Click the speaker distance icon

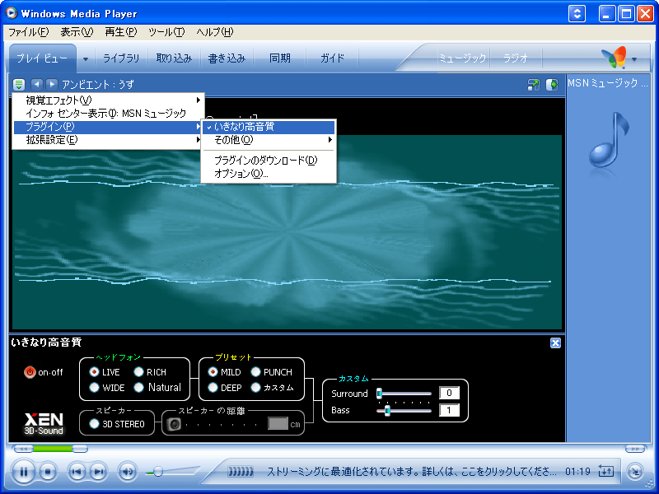[x=174, y=424]
